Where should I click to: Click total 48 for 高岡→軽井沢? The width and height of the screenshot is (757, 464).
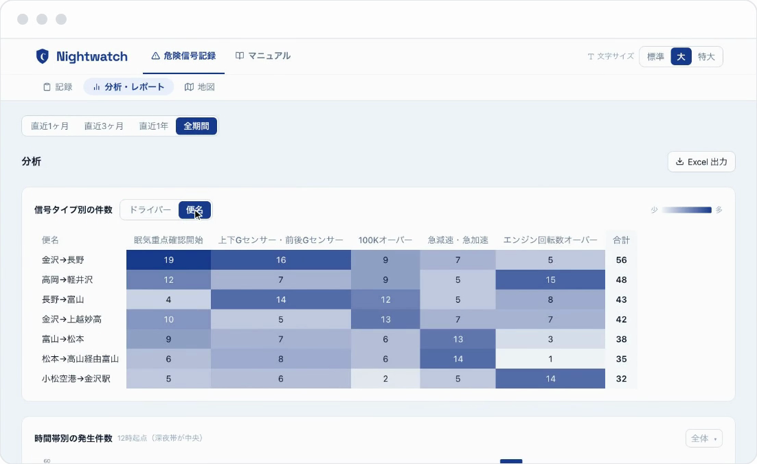point(622,280)
